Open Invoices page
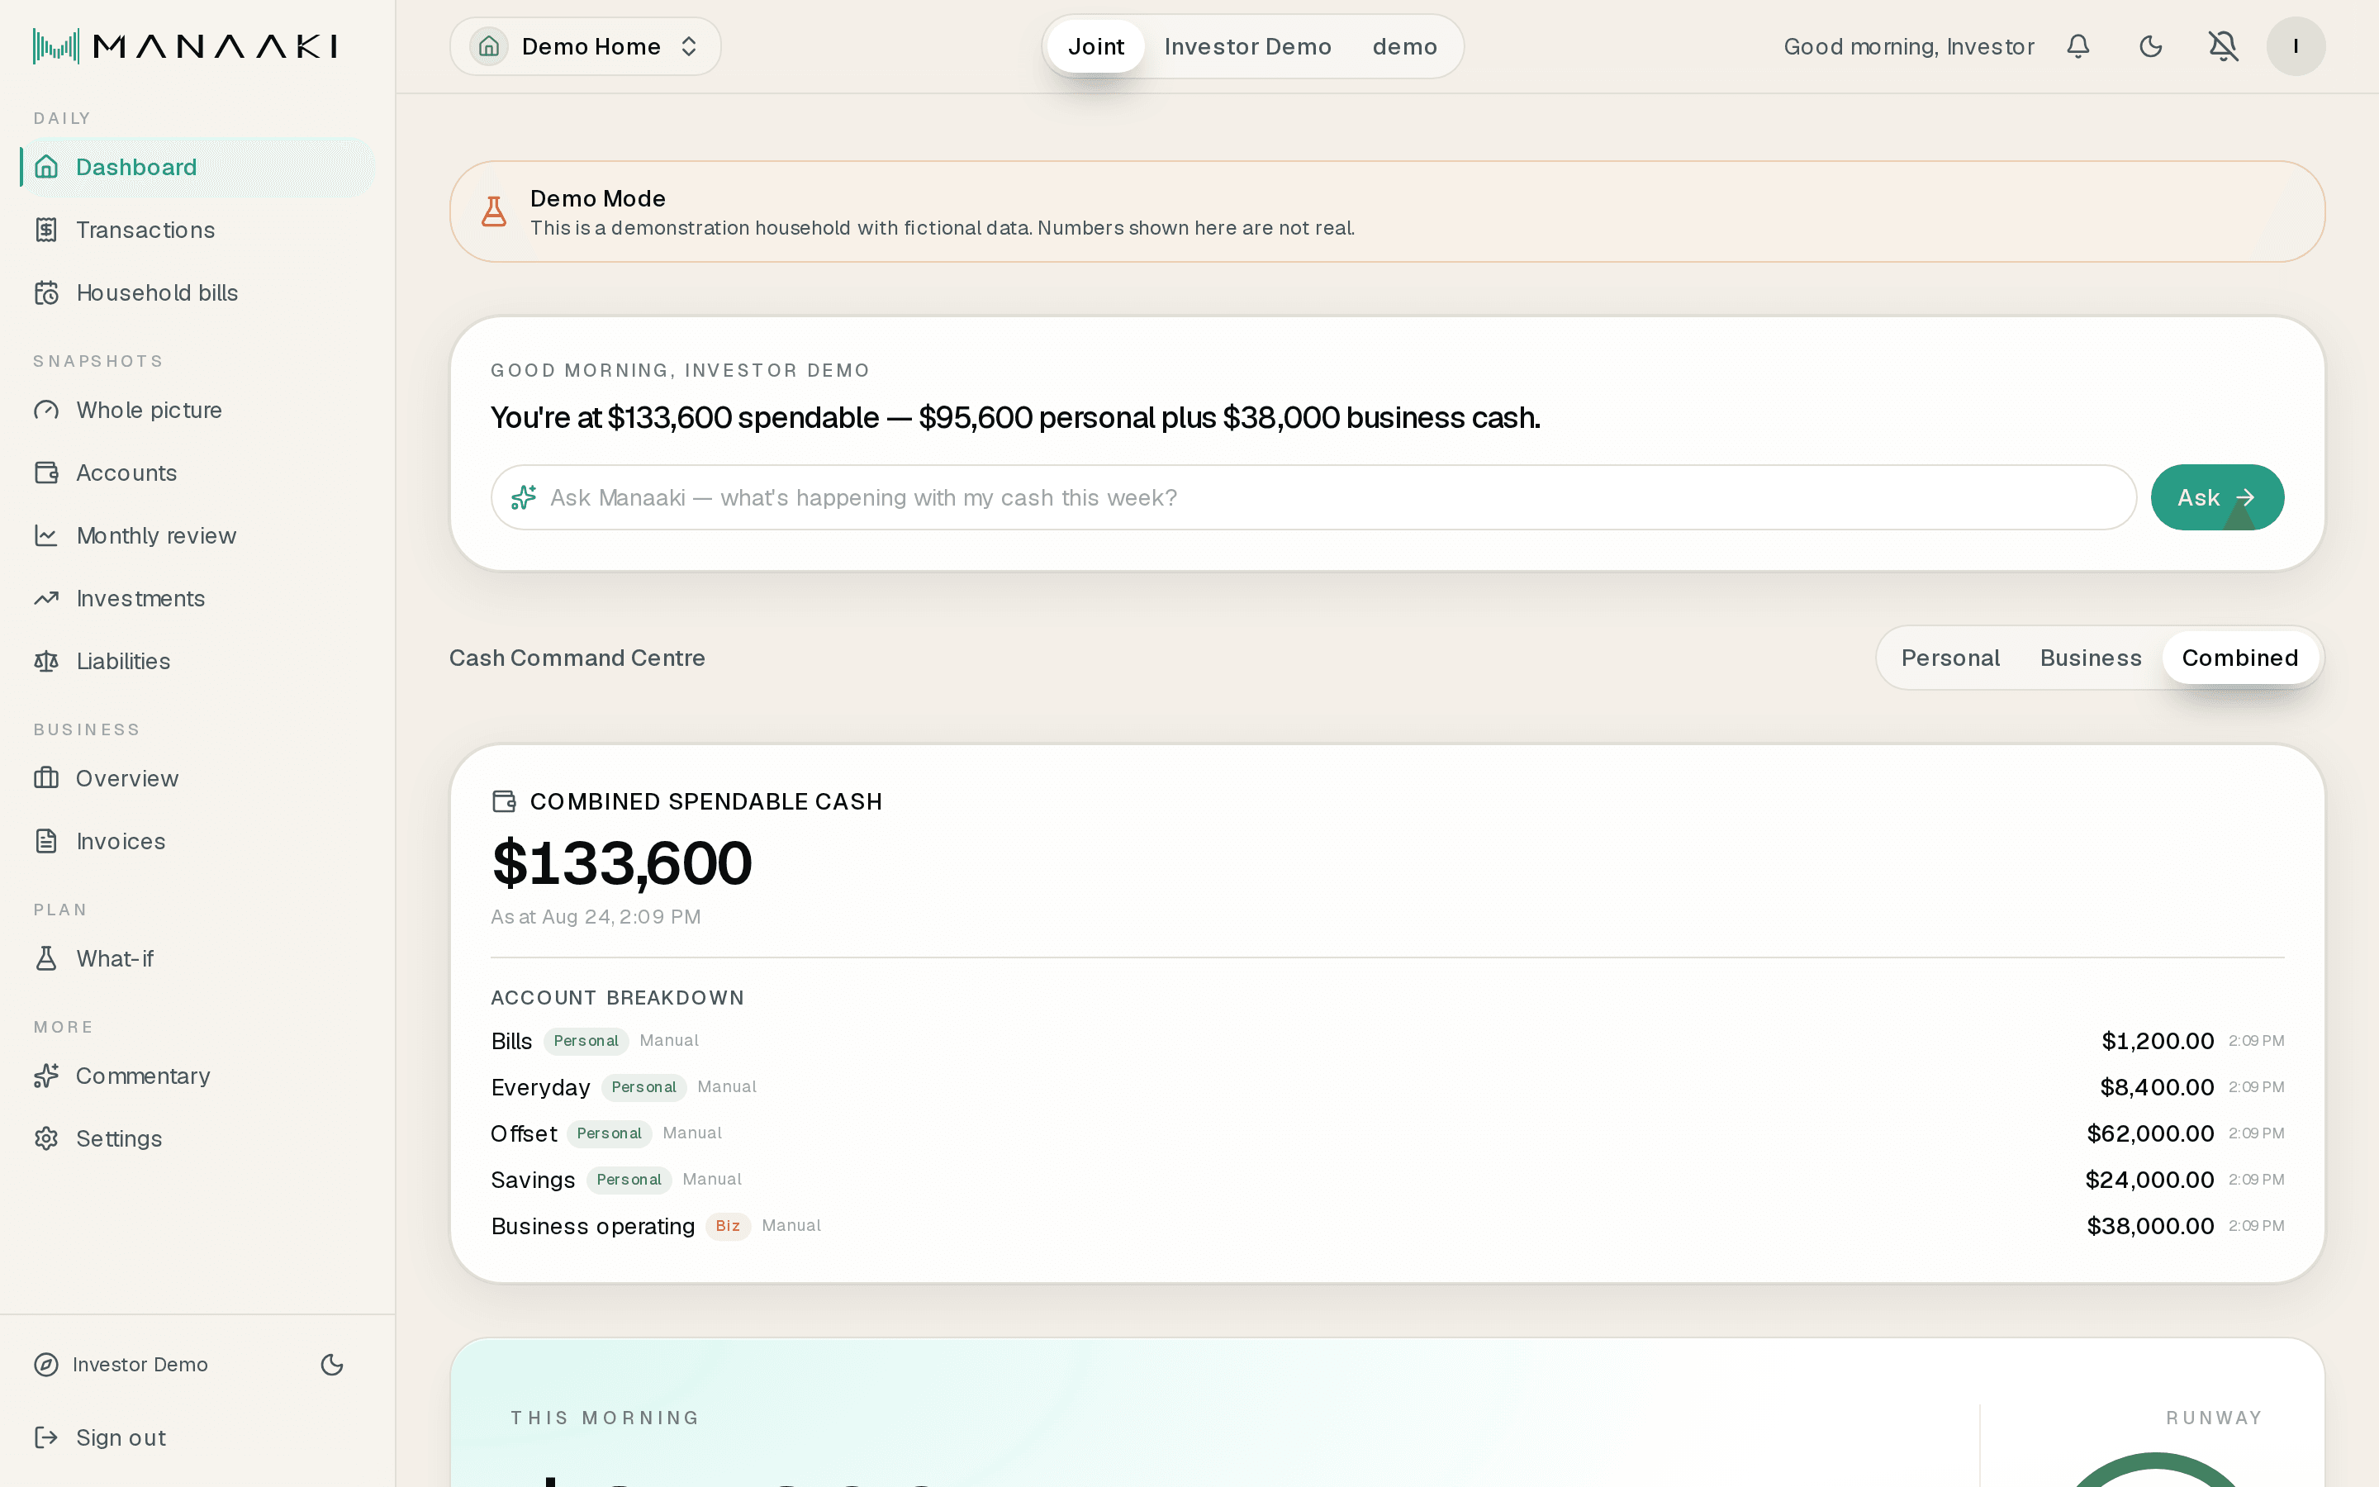 [197, 842]
